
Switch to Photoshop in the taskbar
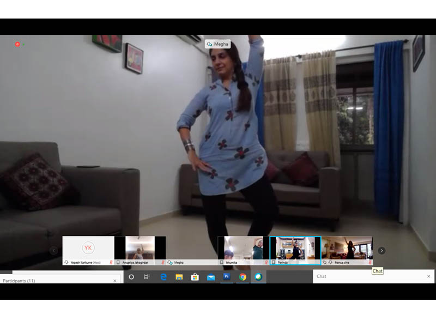(227, 277)
